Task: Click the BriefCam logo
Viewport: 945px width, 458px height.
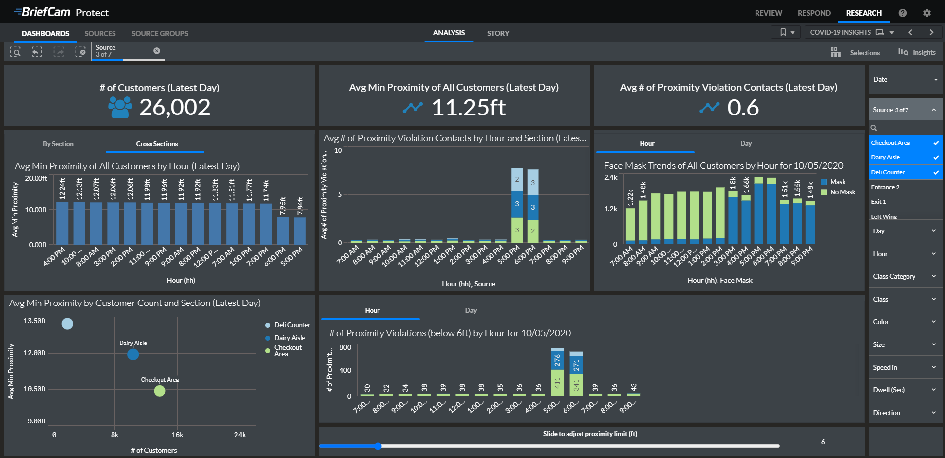Action: coord(42,12)
